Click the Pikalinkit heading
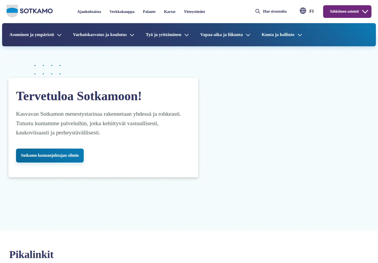This screenshot has width=378, height=263. coord(31,255)
